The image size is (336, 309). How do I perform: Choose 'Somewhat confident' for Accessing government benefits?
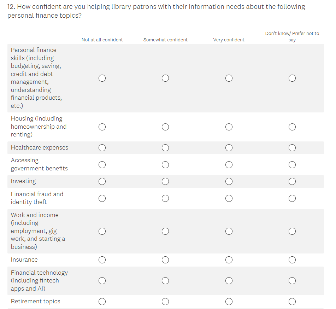pos(165,165)
